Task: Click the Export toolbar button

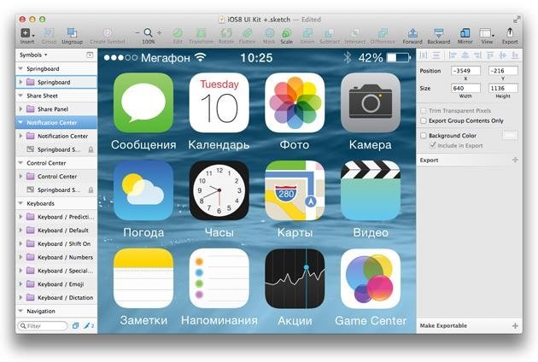Action: pyautogui.click(x=510, y=36)
